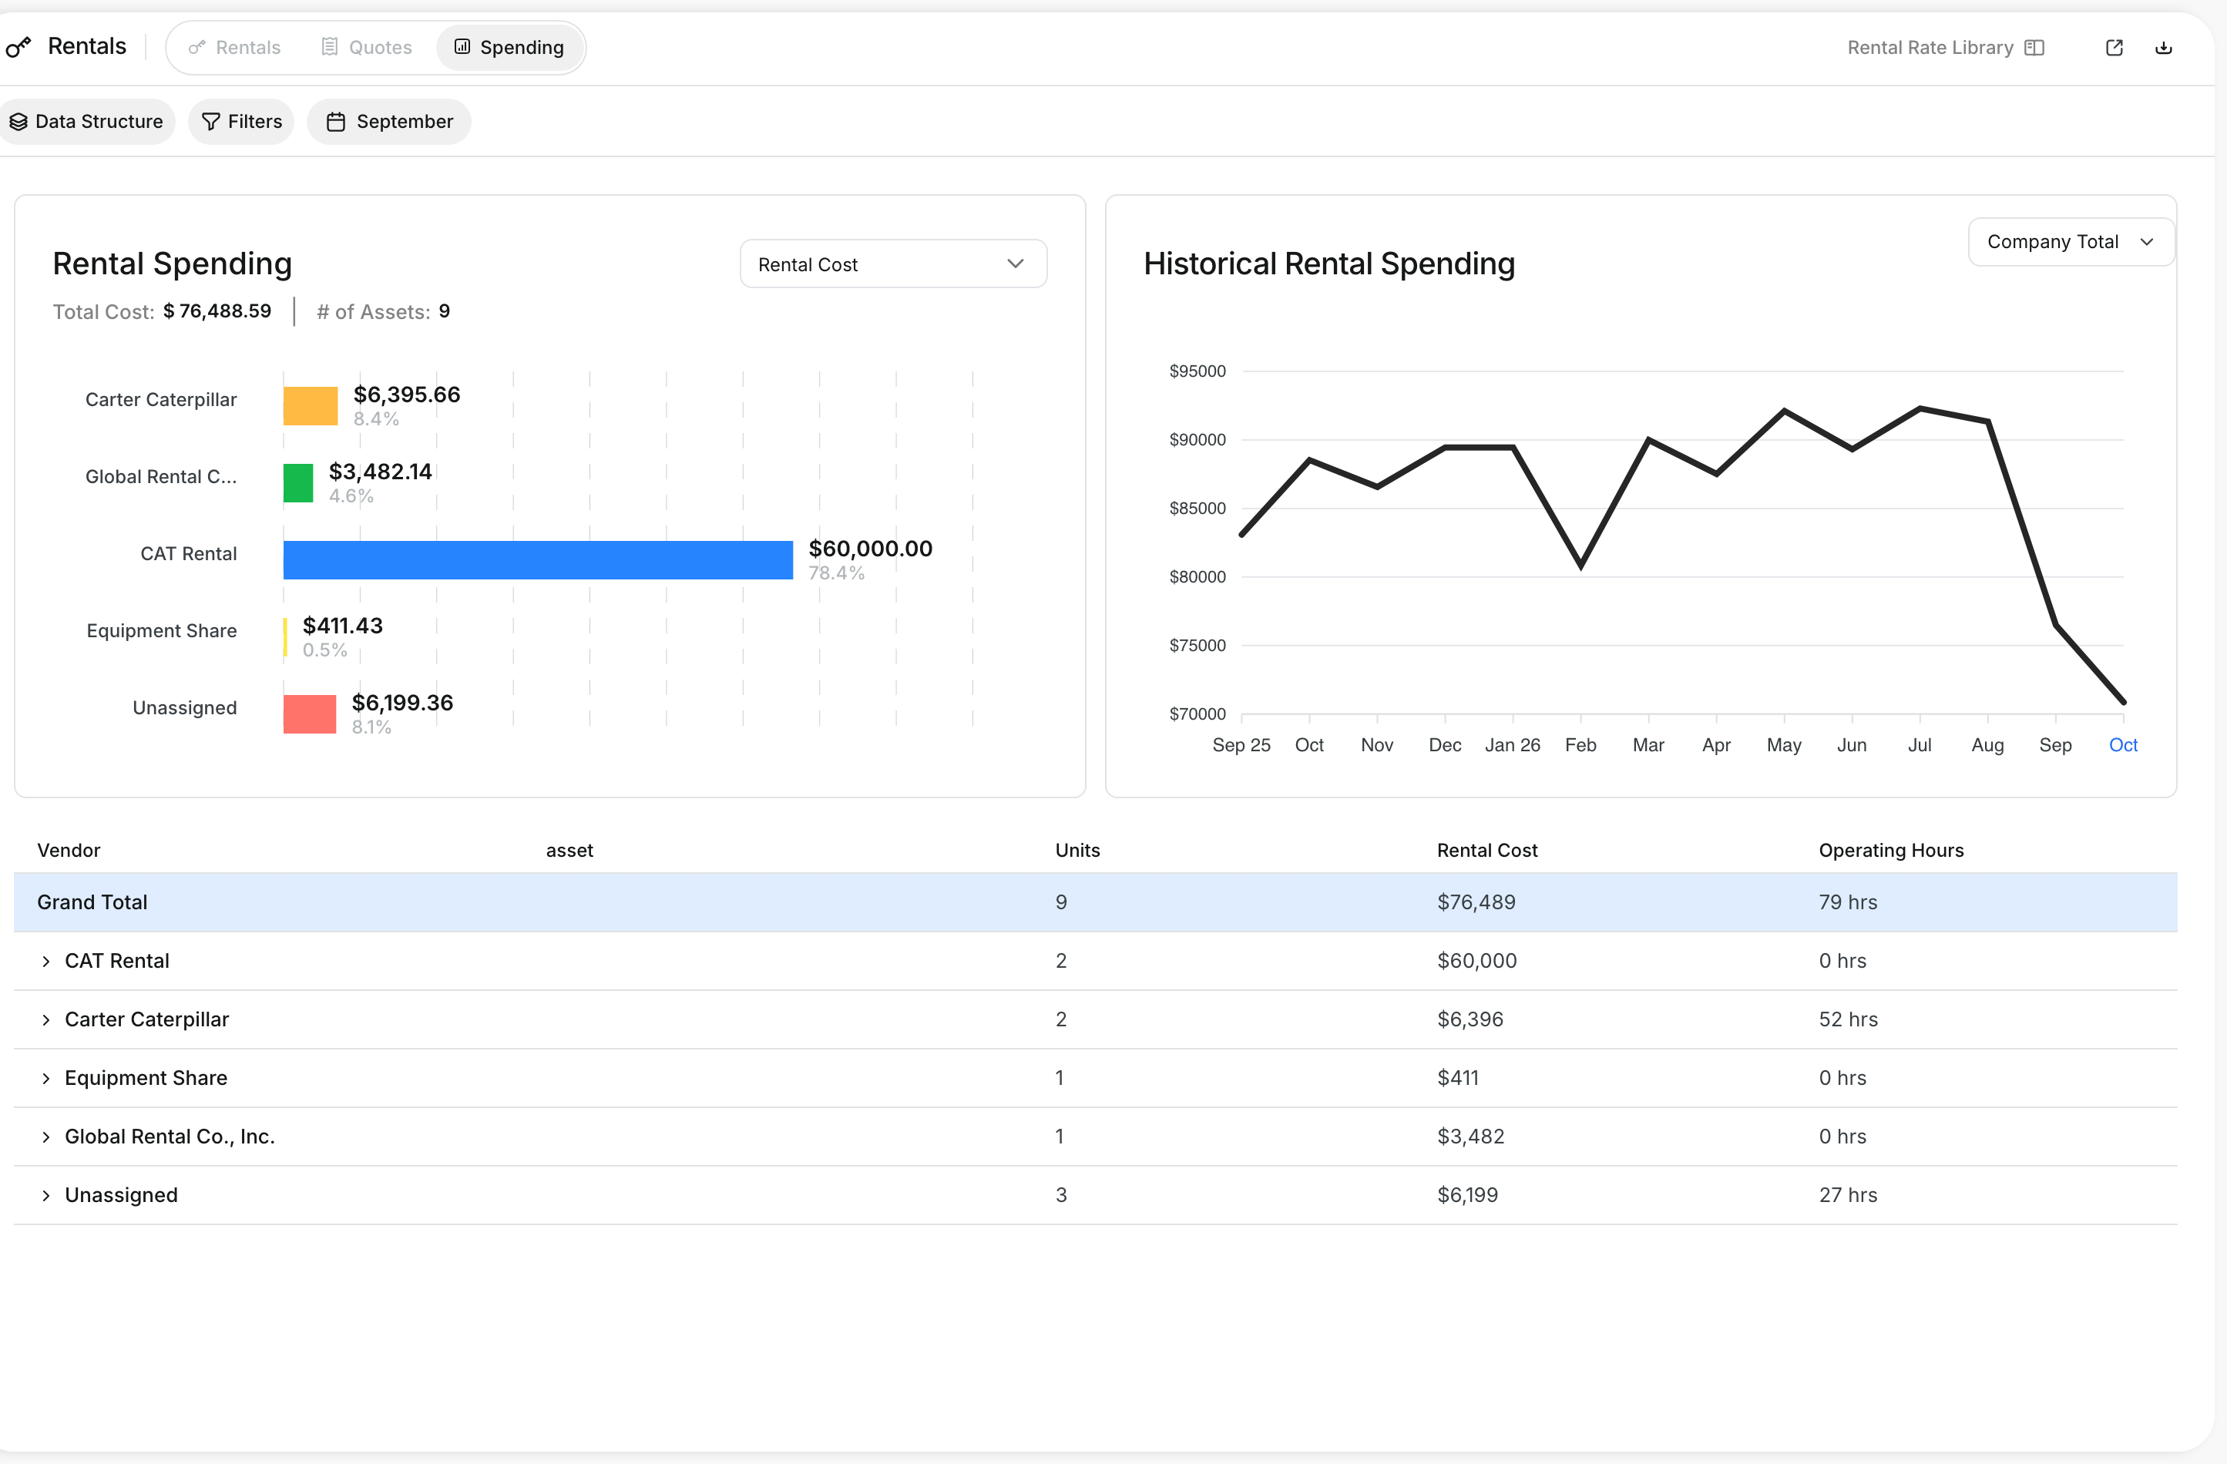This screenshot has height=1464, width=2227.
Task: Click the blue CAT Rental bar
Action: (538, 560)
